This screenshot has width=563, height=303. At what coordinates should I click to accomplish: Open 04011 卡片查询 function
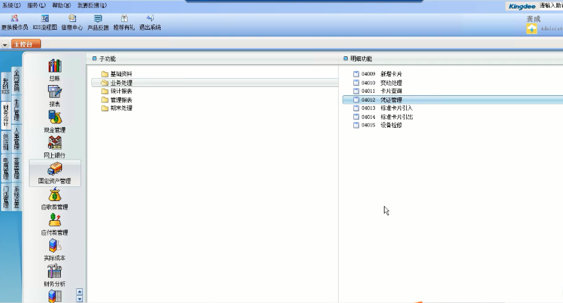tap(391, 91)
